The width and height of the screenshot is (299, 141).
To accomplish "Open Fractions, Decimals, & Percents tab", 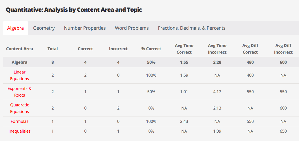I will tap(191, 28).
